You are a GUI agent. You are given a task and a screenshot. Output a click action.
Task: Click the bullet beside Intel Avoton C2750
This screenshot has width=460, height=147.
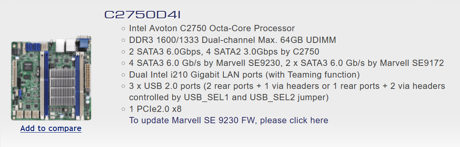pyautogui.click(x=123, y=28)
